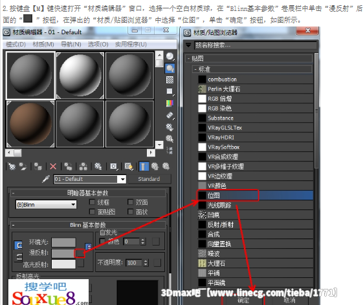Click the Video Color Check icon
Viewport: 363px width, 305px height.
point(170,103)
